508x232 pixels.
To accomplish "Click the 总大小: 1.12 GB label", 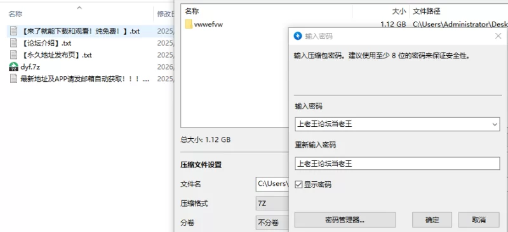I will point(205,140).
